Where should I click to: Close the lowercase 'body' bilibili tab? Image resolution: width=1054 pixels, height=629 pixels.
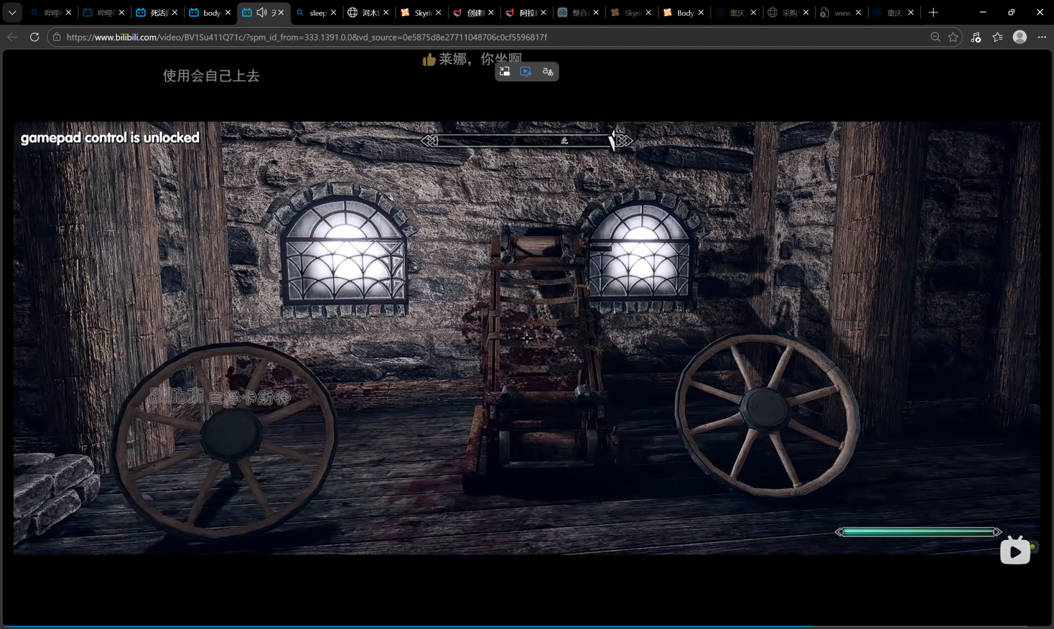pyautogui.click(x=228, y=12)
